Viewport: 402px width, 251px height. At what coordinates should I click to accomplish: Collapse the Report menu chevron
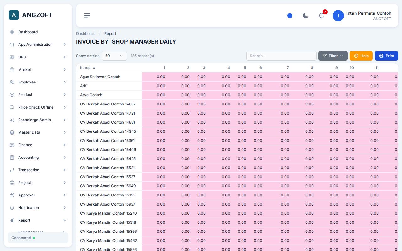coord(65,220)
